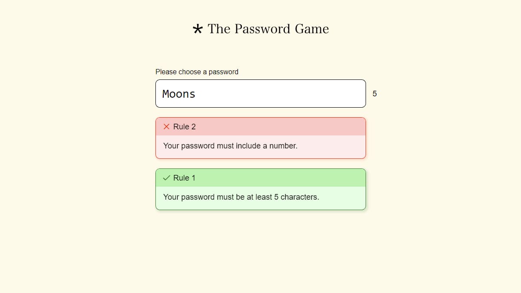Click the asterisk icon beside the title
The height and width of the screenshot is (293, 521).
coord(198,29)
